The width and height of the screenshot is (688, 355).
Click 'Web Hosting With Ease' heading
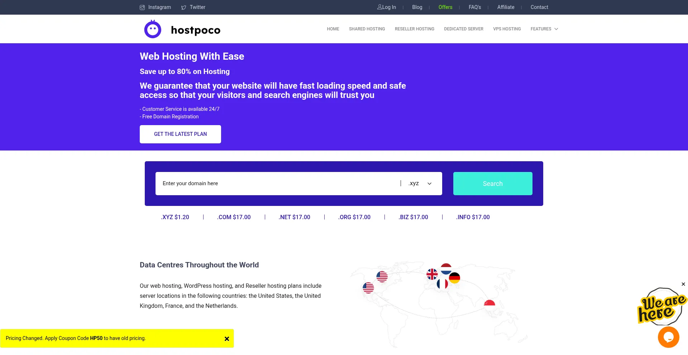(x=192, y=56)
